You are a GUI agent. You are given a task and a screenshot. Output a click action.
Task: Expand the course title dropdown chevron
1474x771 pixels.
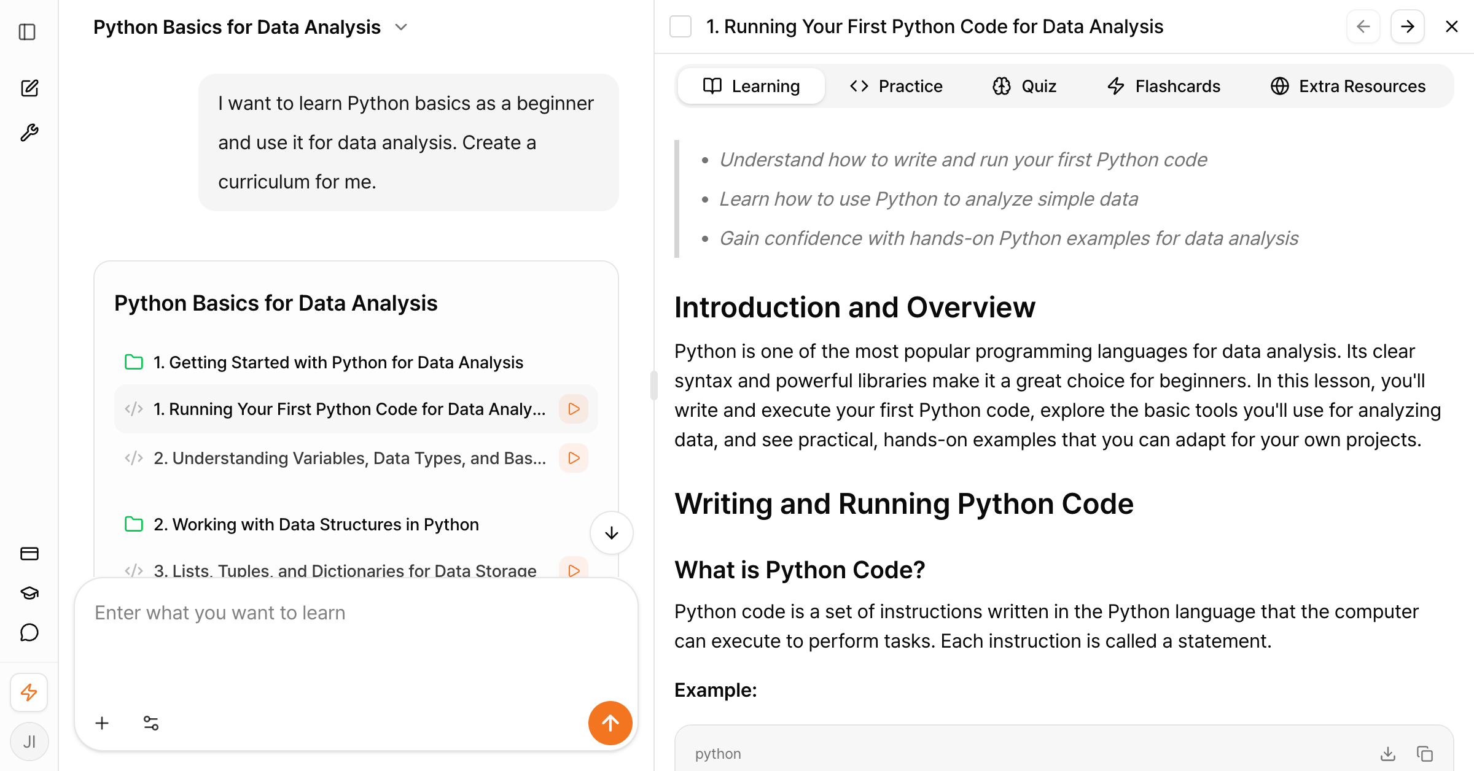pos(401,28)
